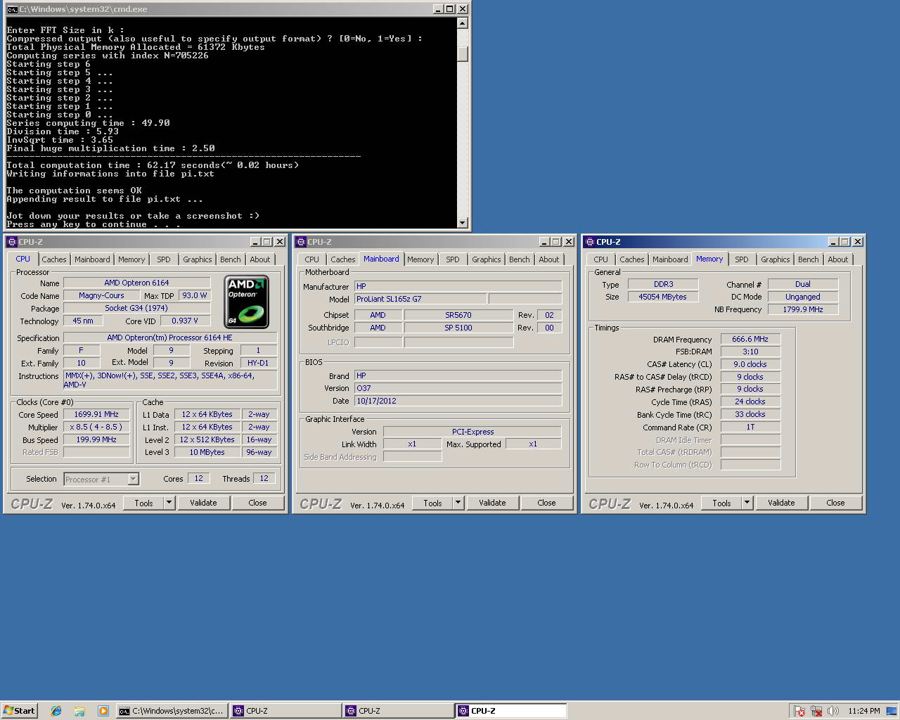
Task: Open the Bench tab in the Memory window
Action: point(809,259)
